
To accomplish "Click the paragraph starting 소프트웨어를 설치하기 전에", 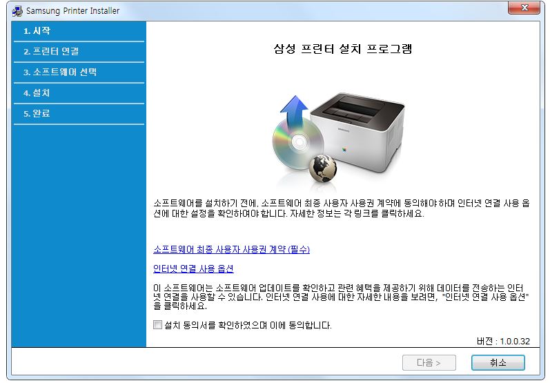I will point(342,208).
